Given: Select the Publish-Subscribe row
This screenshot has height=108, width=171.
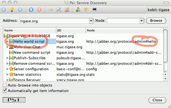Looking at the screenshot, I should click(83, 58).
